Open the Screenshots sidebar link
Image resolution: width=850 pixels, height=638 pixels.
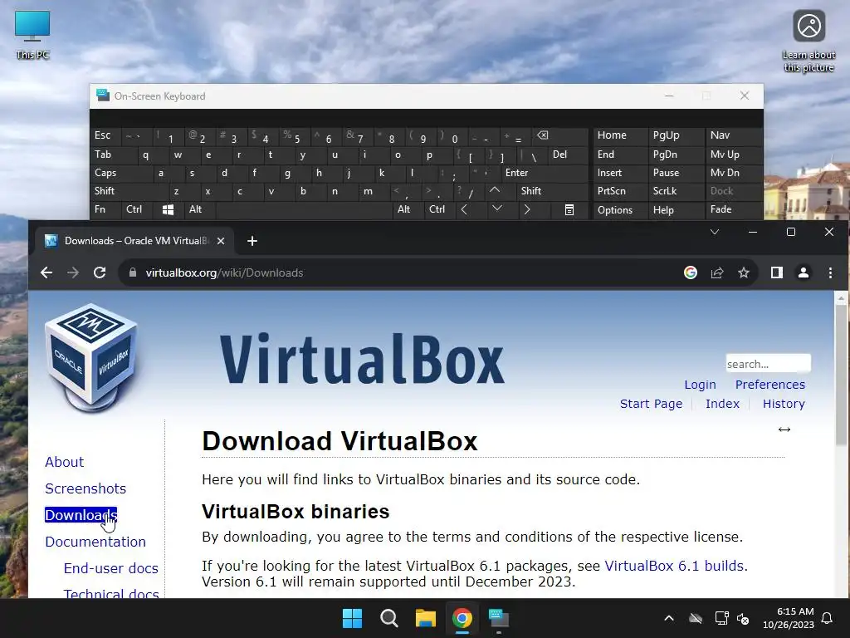coord(85,488)
